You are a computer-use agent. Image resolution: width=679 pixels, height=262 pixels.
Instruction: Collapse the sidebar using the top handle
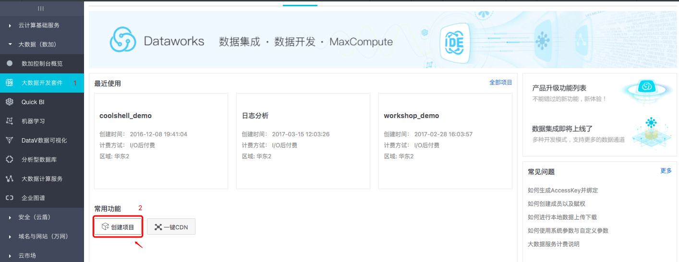pyautogui.click(x=41, y=8)
